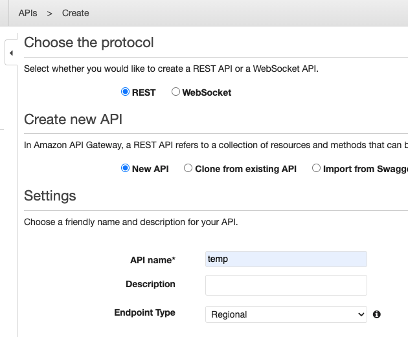Click the Description text field
The height and width of the screenshot is (337, 408).
(286, 285)
